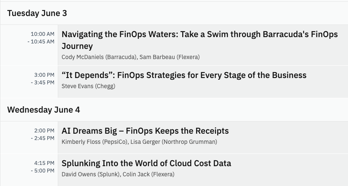The image size is (348, 186).
Task: Open the Navigating the FinOps Waters session
Action: [x=200, y=35]
